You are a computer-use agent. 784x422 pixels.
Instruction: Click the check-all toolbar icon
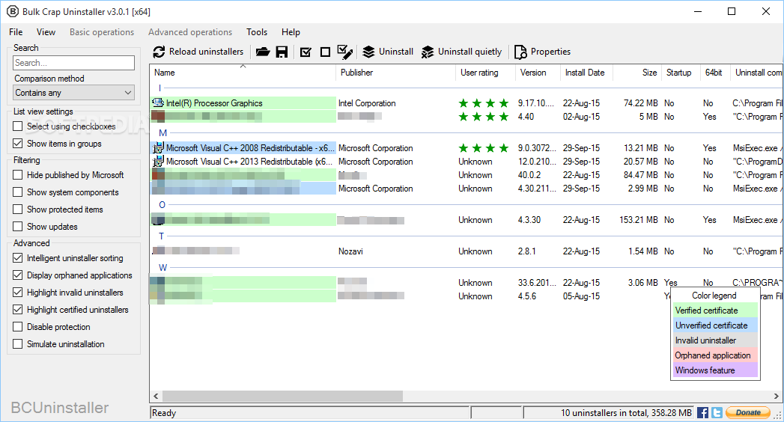click(306, 52)
